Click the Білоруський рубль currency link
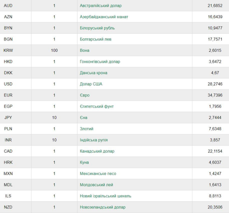This screenshot has height=213, width=229. (x=97, y=28)
